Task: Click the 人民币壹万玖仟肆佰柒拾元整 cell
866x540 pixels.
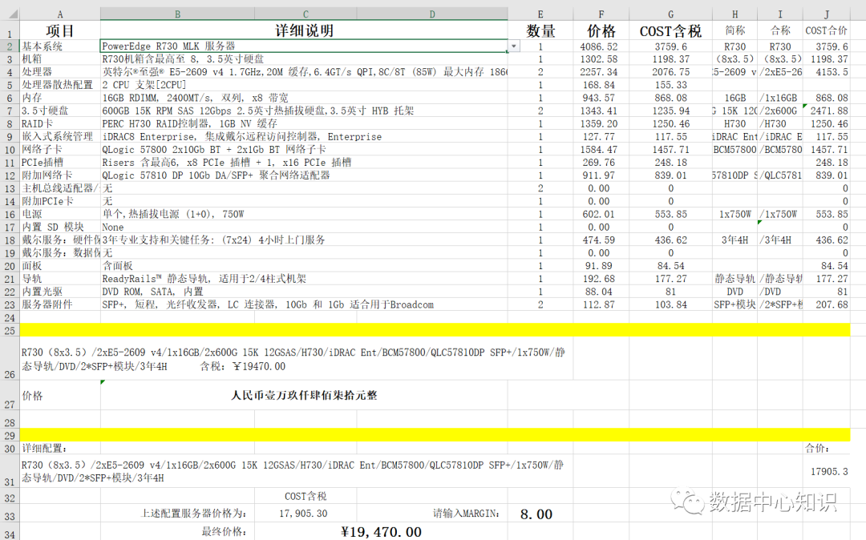Action: coord(304,396)
